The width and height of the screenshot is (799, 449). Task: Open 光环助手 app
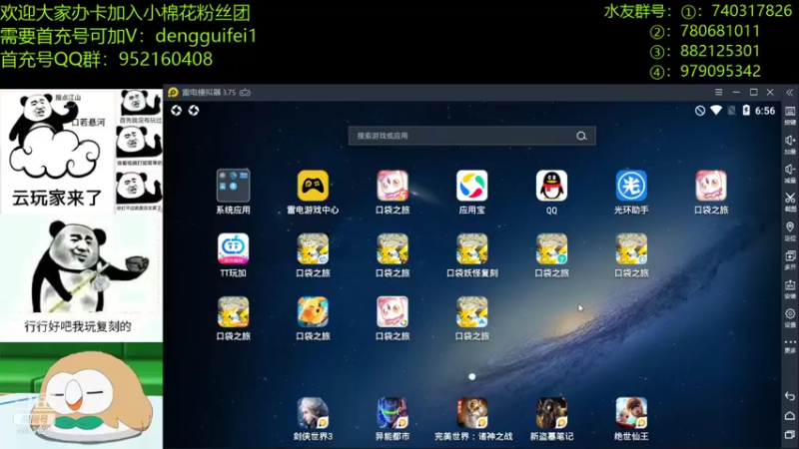click(631, 186)
